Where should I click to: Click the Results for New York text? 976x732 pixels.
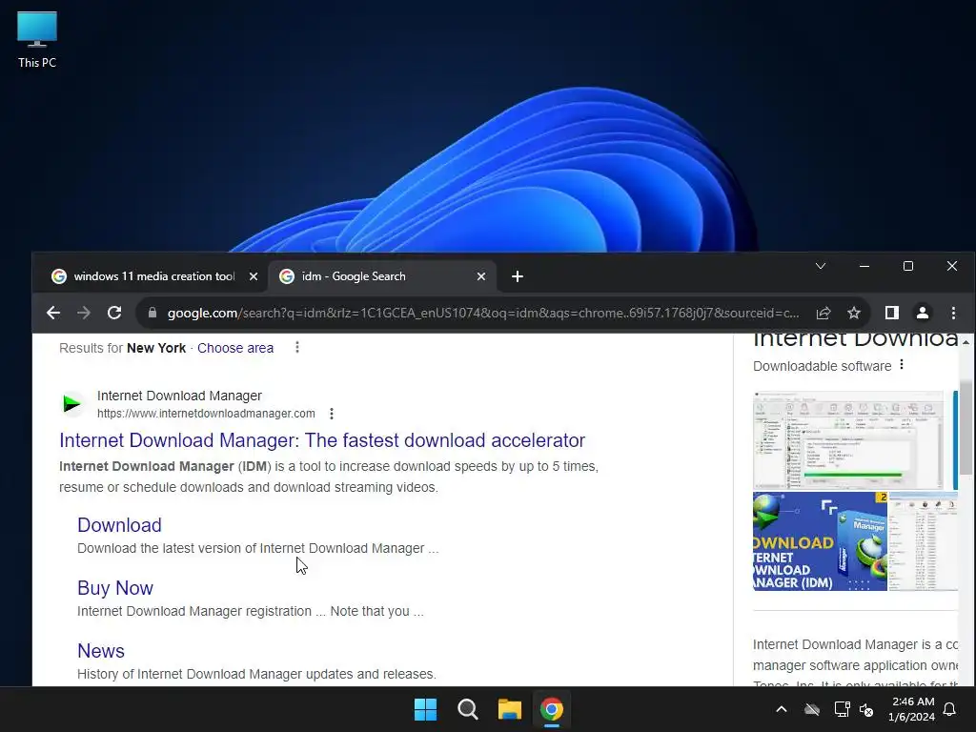tap(122, 348)
